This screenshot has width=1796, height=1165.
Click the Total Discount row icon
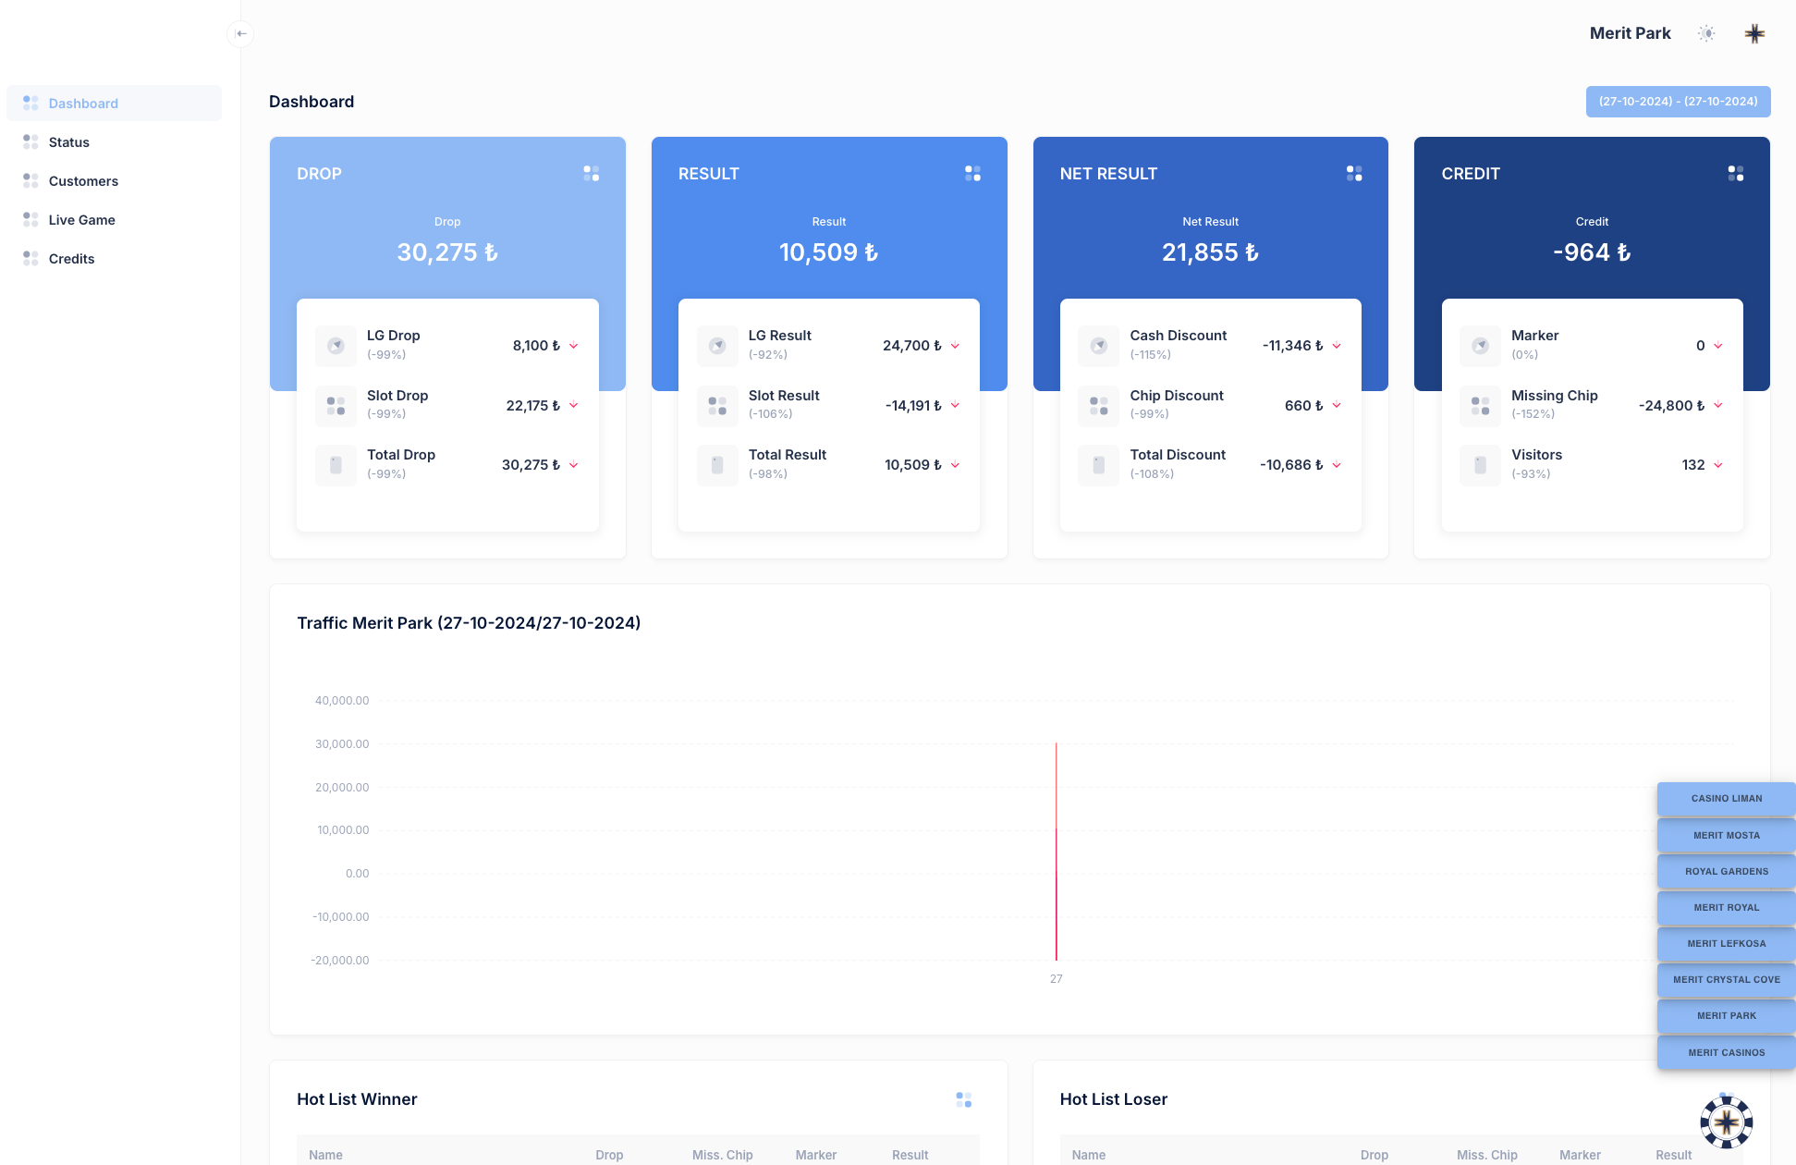(1098, 465)
